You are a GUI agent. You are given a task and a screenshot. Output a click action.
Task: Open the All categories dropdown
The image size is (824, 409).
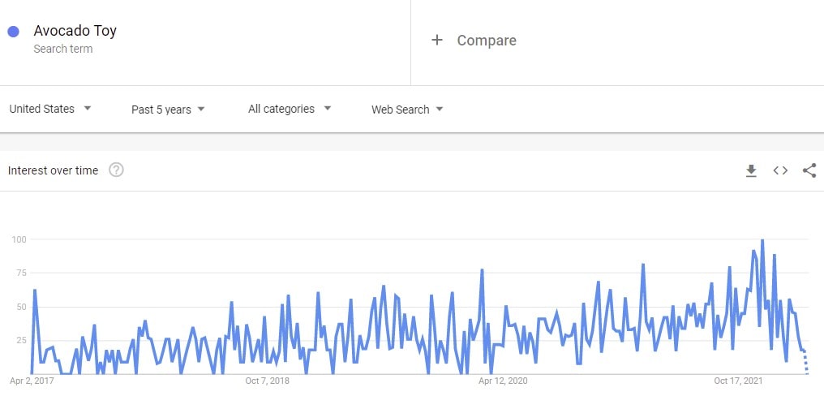pos(290,109)
